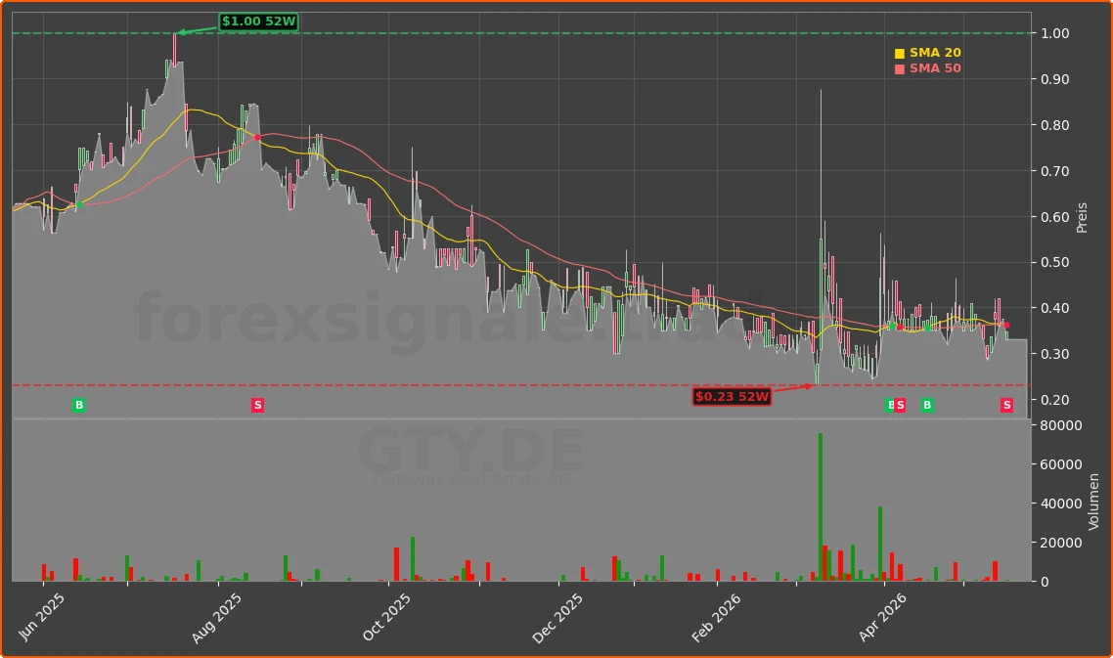Click the SMA 20 legend label
This screenshot has width=1113, height=658.
point(935,53)
